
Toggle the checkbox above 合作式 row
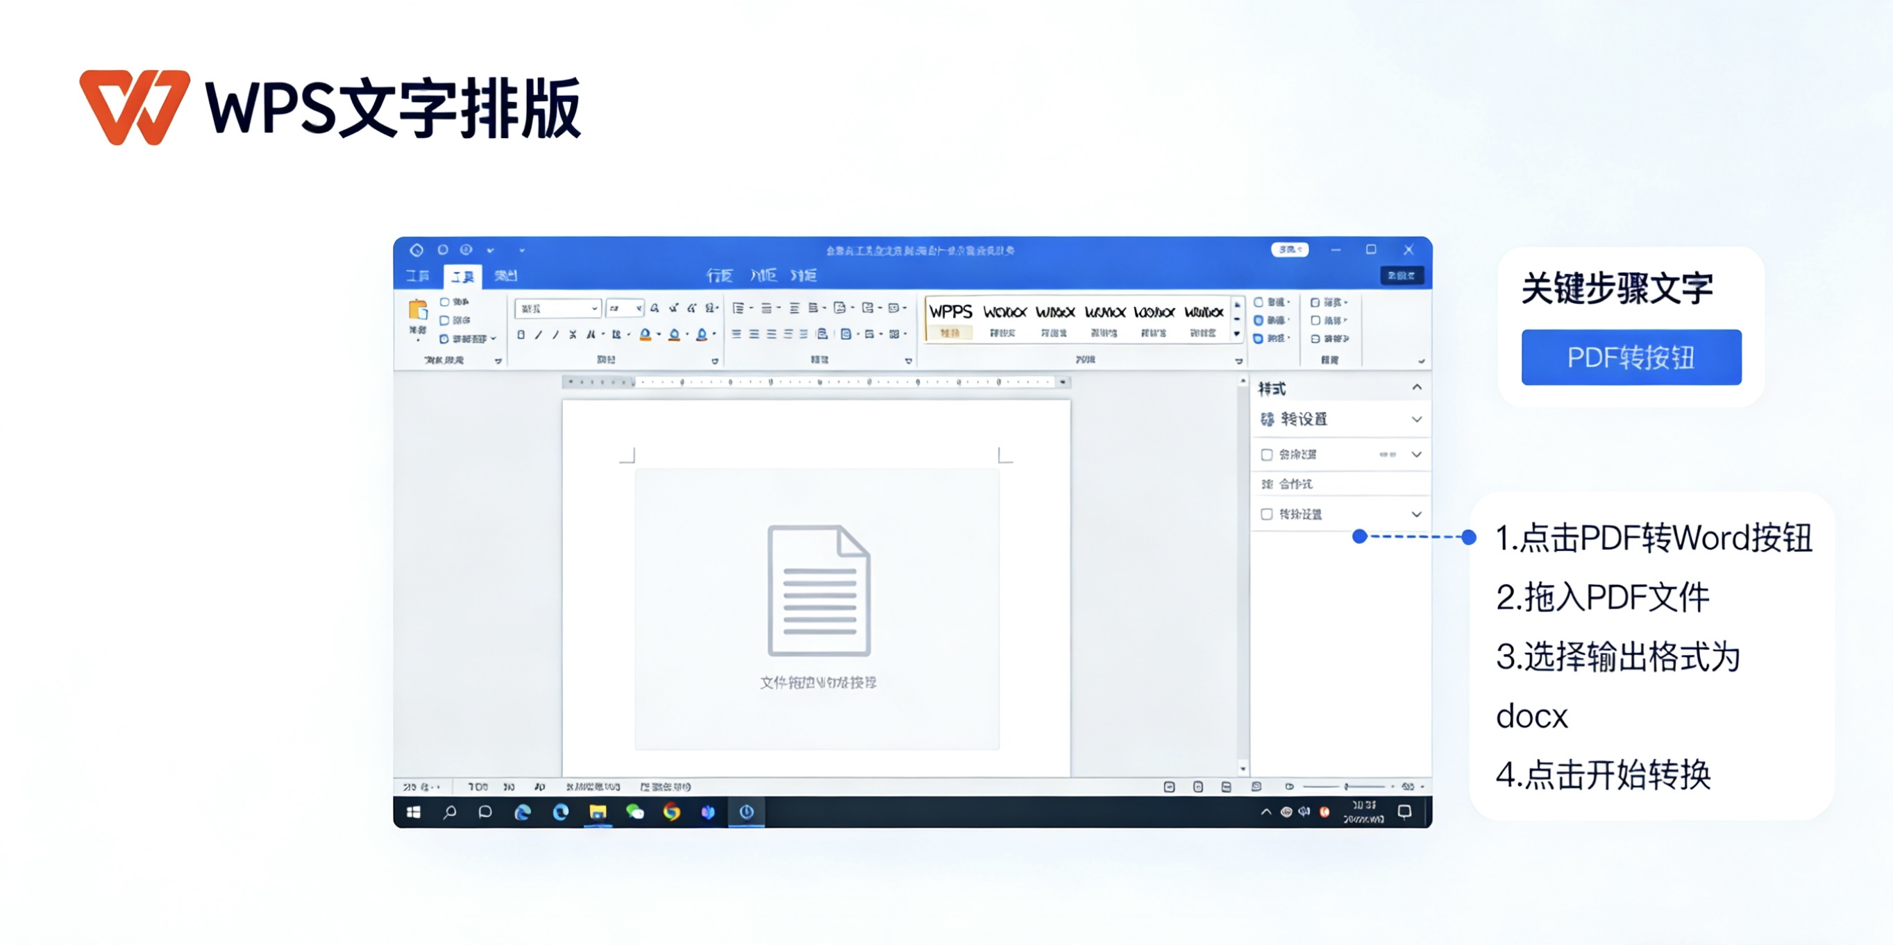coord(1266,454)
